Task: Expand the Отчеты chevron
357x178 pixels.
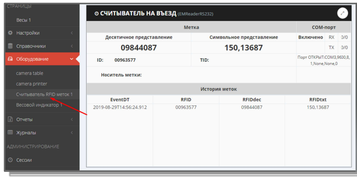Action: (x=72, y=119)
